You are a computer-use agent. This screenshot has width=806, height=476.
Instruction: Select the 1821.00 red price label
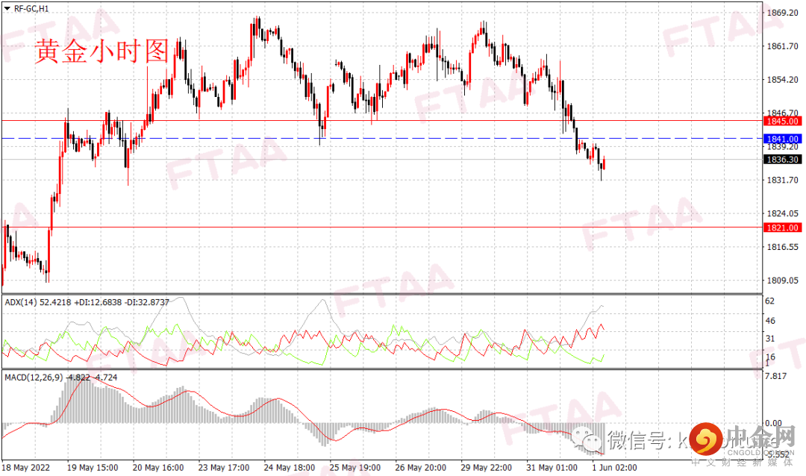(x=782, y=228)
